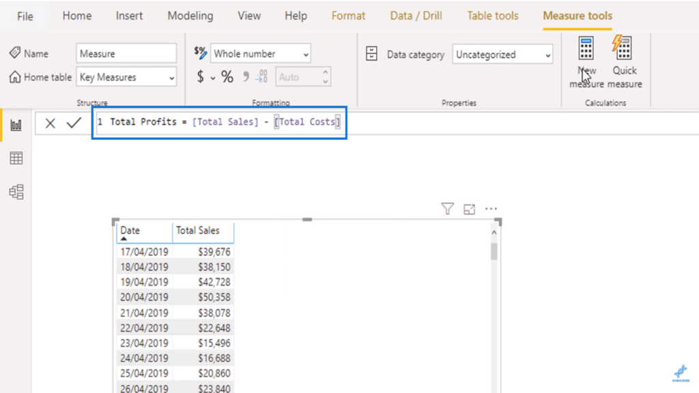Select the 19/04/2019 date cell
Viewport: 699px width, 393px height.
click(x=144, y=282)
